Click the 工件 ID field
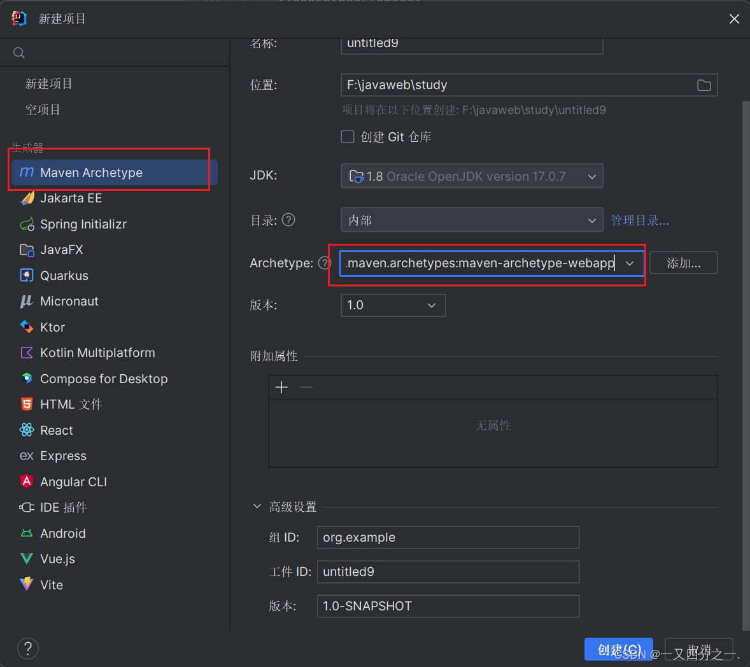Screen dimensions: 750x667 click(448, 572)
